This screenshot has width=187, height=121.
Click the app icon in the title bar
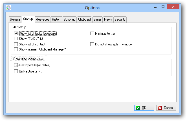8,8
